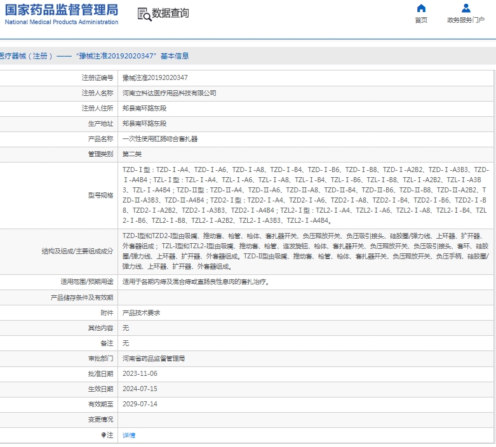Open the 详情 link
The height and width of the screenshot is (447, 496).
[x=129, y=436]
